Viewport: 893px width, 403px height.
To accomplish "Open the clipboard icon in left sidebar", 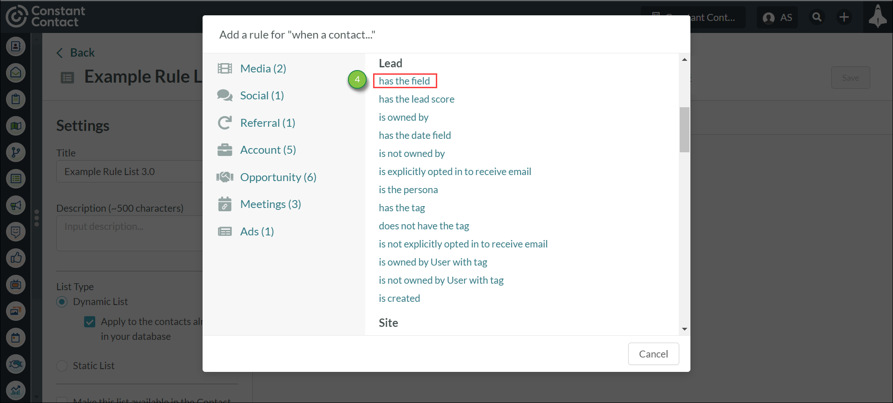I will (16, 99).
